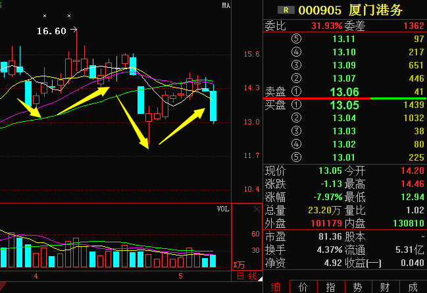Click the small triangle at chart bottom-left corner
427x293 pixels.
pos(3,282)
